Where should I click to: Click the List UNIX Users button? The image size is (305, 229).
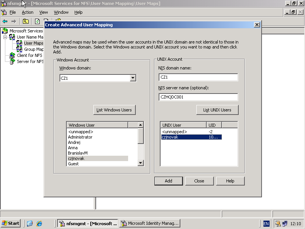217,110
